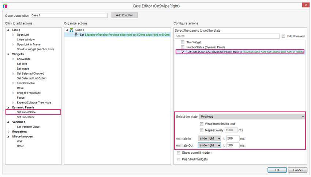Toggle Show panel if hidden option

(178, 153)
